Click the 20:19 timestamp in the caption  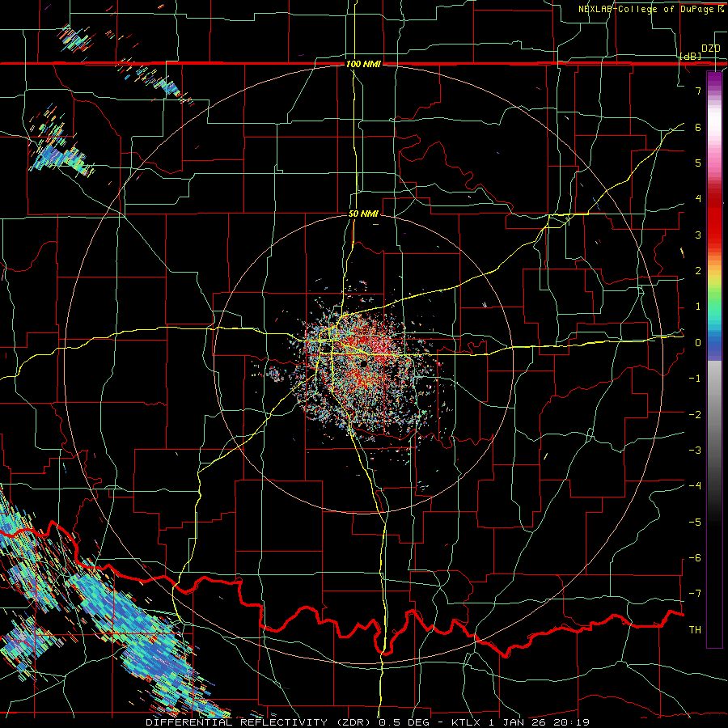574,722
